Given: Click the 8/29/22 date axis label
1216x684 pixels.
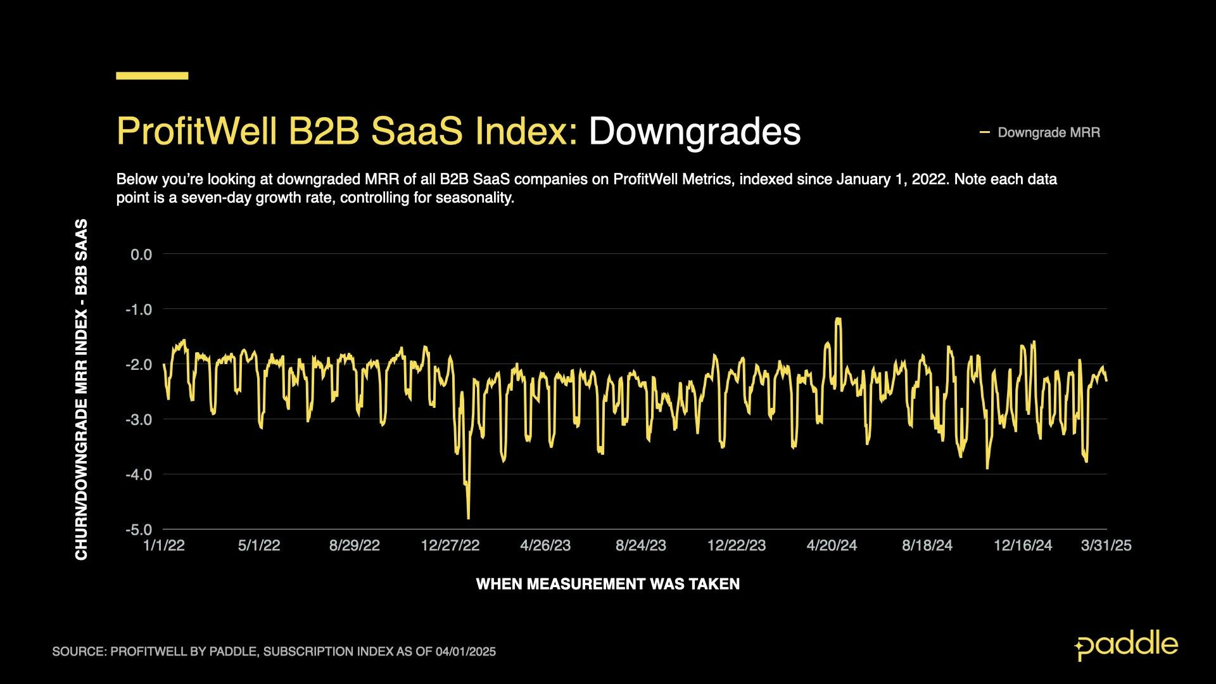Looking at the screenshot, I should click(x=355, y=545).
